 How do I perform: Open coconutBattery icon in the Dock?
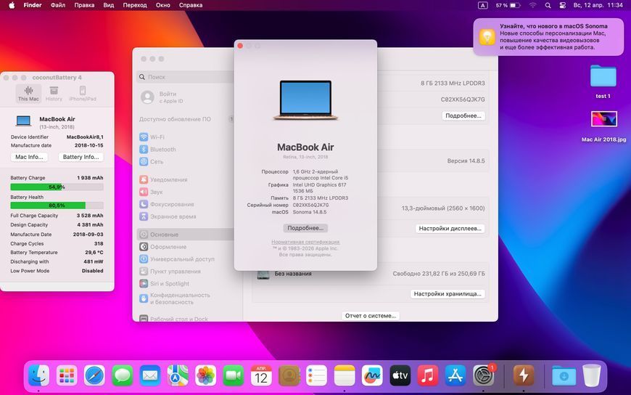coord(524,375)
